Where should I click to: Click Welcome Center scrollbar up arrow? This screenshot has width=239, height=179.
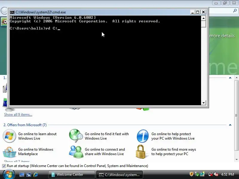(x=237, y=78)
